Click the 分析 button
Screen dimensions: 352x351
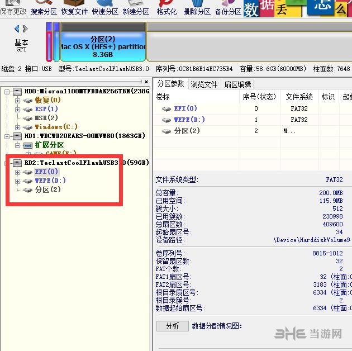[173, 326]
